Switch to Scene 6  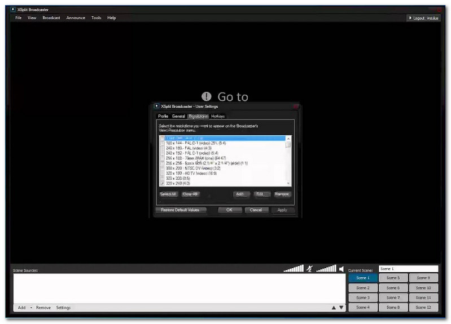click(393, 288)
